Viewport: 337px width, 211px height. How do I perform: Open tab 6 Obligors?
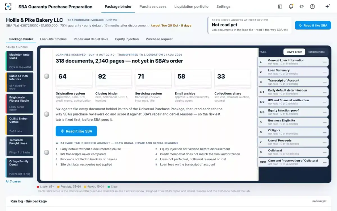pos(293,132)
